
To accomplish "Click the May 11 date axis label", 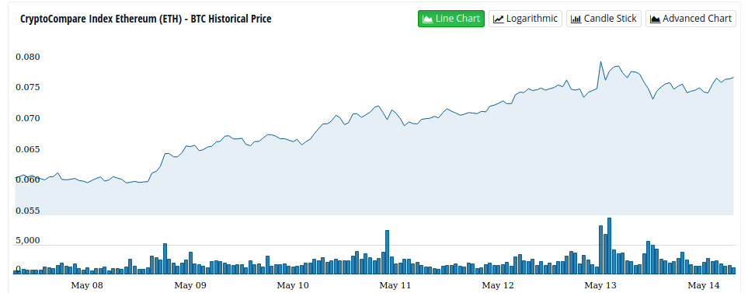I will click(395, 286).
